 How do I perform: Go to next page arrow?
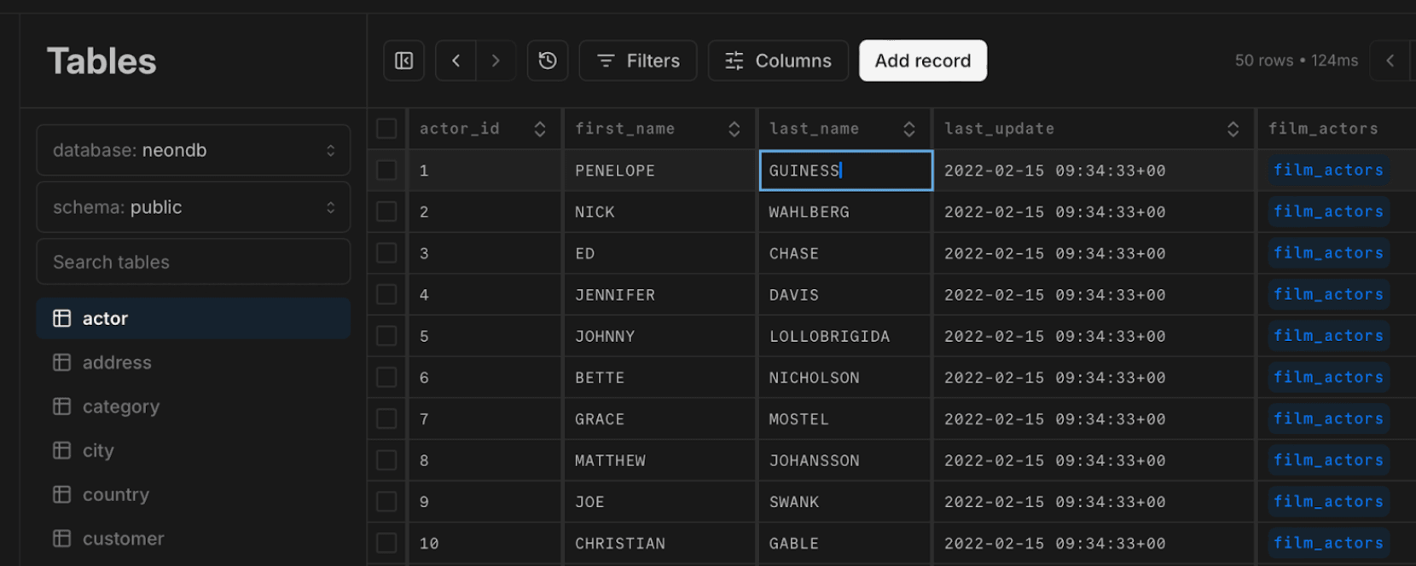[x=496, y=61]
